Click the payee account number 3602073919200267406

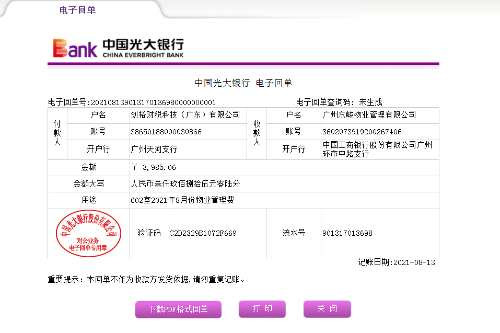click(362, 132)
